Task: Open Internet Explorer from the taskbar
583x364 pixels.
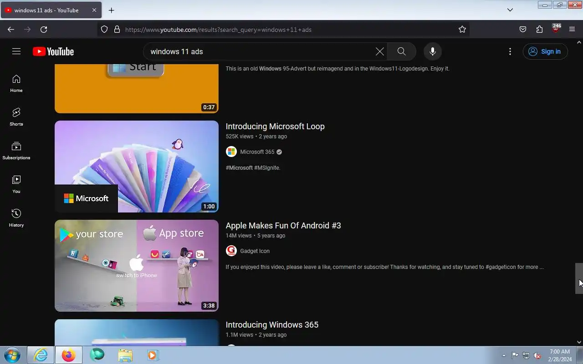Action: tap(41, 355)
